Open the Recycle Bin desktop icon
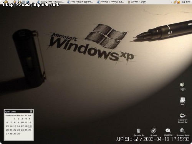The height and width of the screenshot is (144, 192). 139,132
